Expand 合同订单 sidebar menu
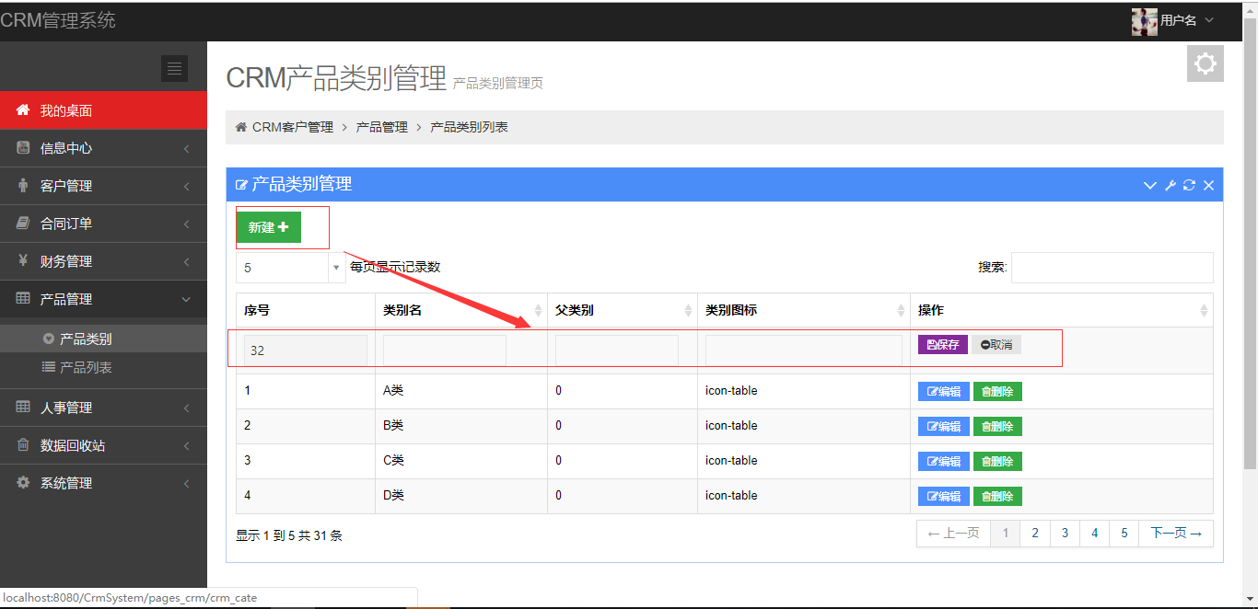The width and height of the screenshot is (1258, 609). point(103,224)
